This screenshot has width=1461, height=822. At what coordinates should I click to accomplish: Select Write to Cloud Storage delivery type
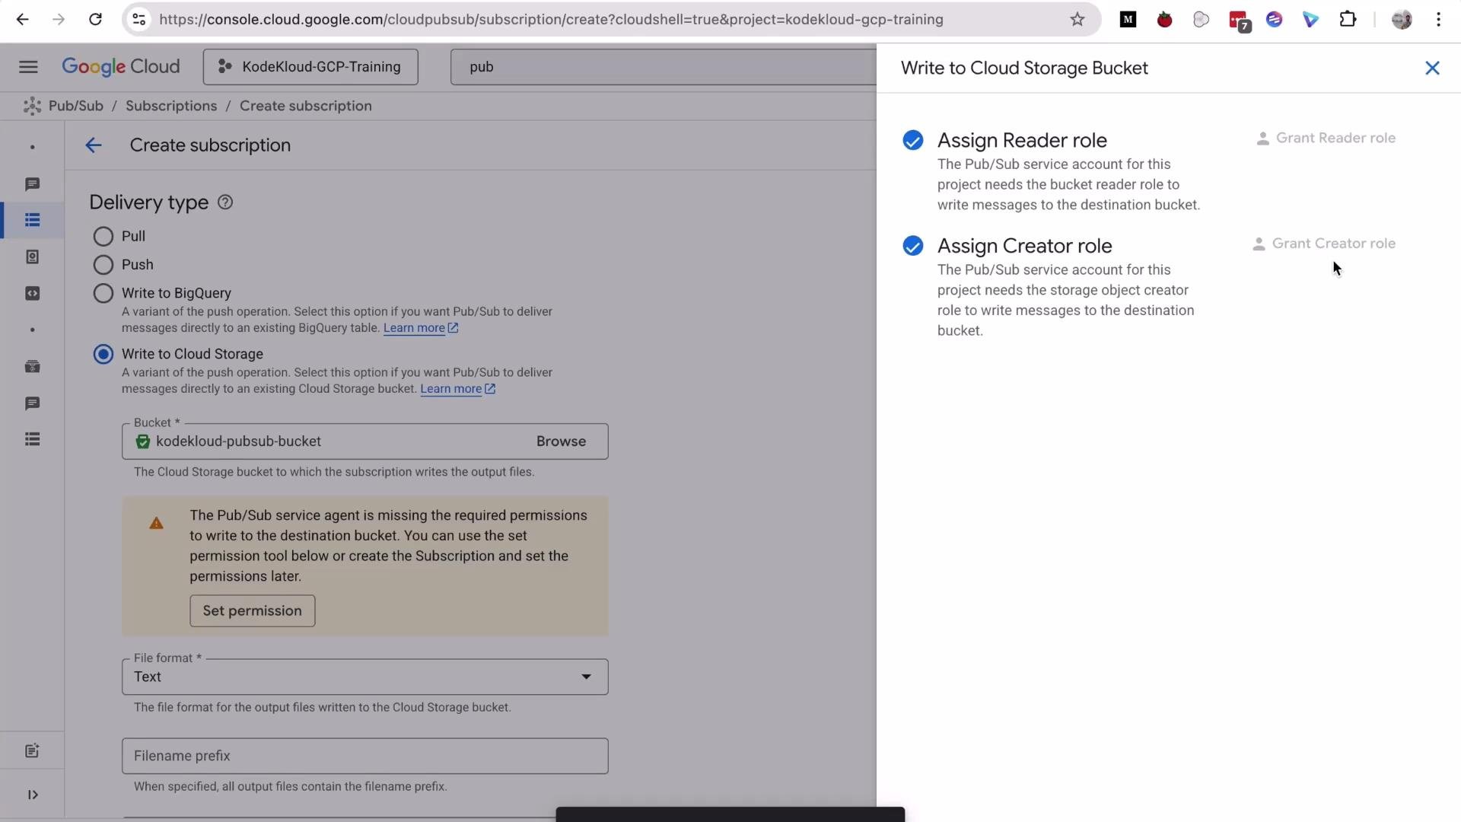pyautogui.click(x=103, y=355)
